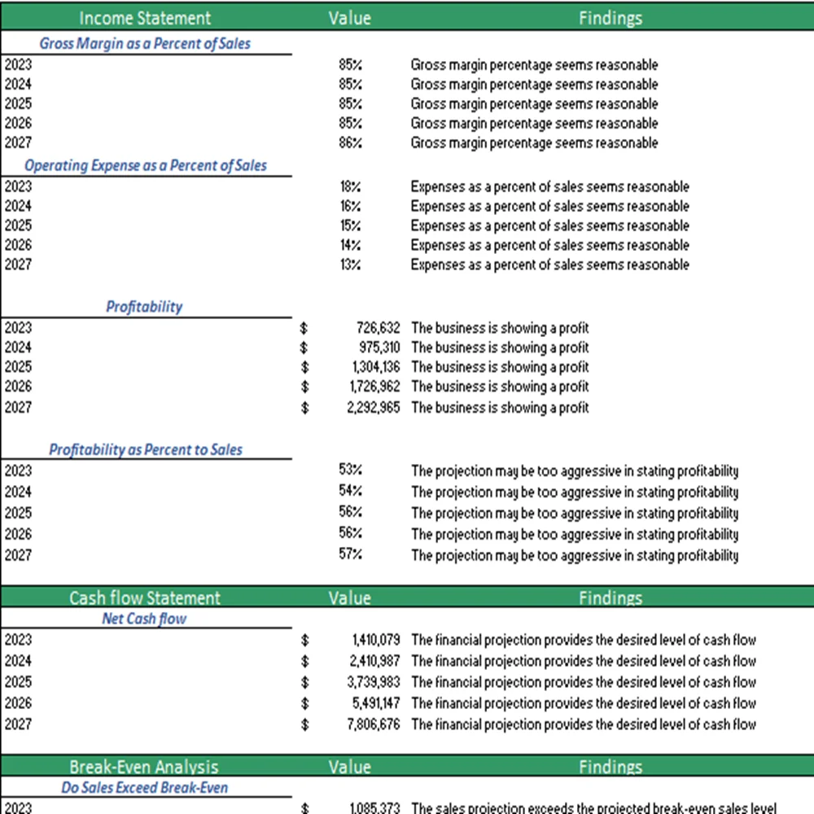The height and width of the screenshot is (814, 814).
Task: Click the 2027 profit value 2,292,965
Action: [373, 407]
